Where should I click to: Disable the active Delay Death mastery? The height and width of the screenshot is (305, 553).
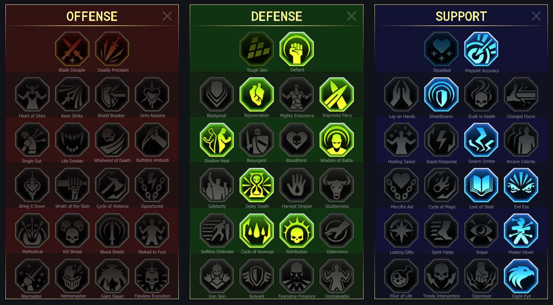257,185
